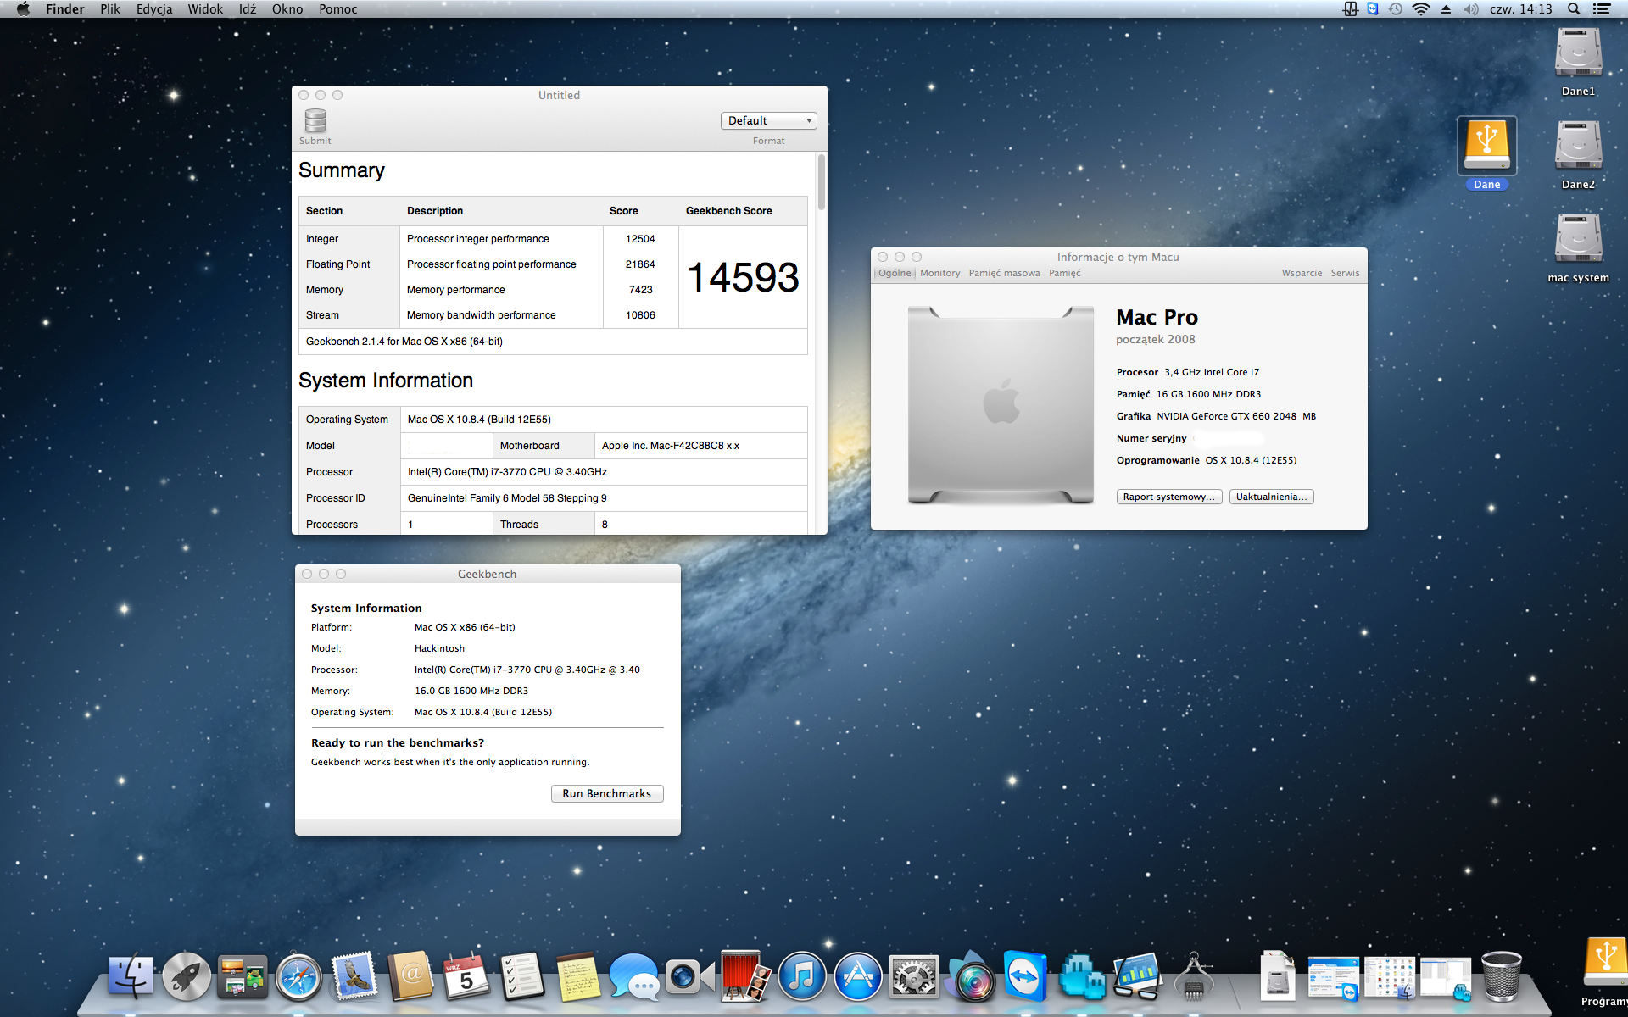Open the Wsparcie link

click(1302, 273)
